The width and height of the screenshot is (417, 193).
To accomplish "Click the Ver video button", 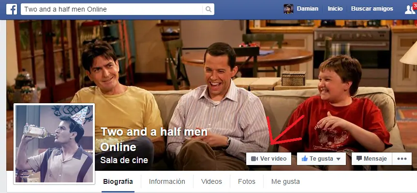I will coord(268,159).
